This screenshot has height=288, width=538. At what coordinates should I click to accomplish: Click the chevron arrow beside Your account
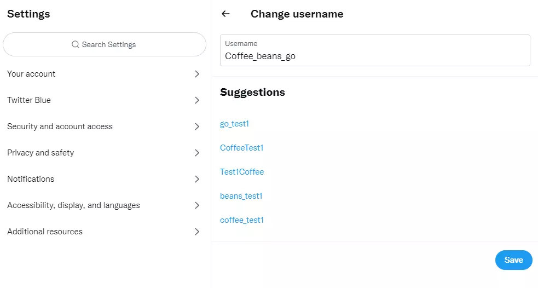[x=197, y=74]
